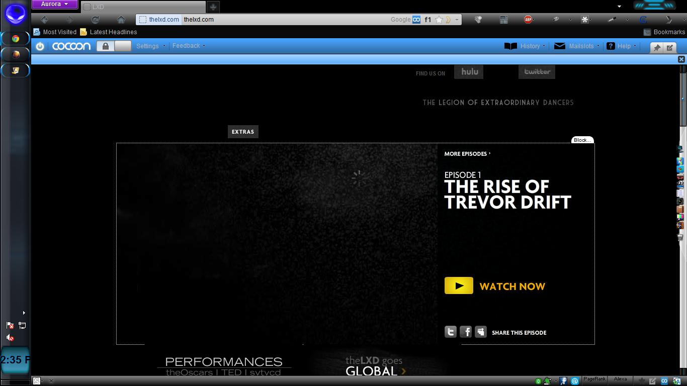Screen dimensions: 687x386
Task: Open theLXD goes GLOBAL banner
Action: coord(376,366)
